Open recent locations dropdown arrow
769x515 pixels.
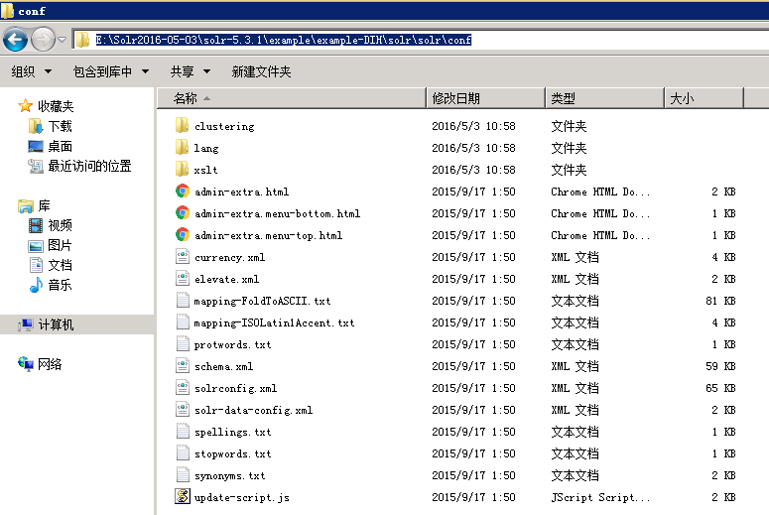coord(63,40)
